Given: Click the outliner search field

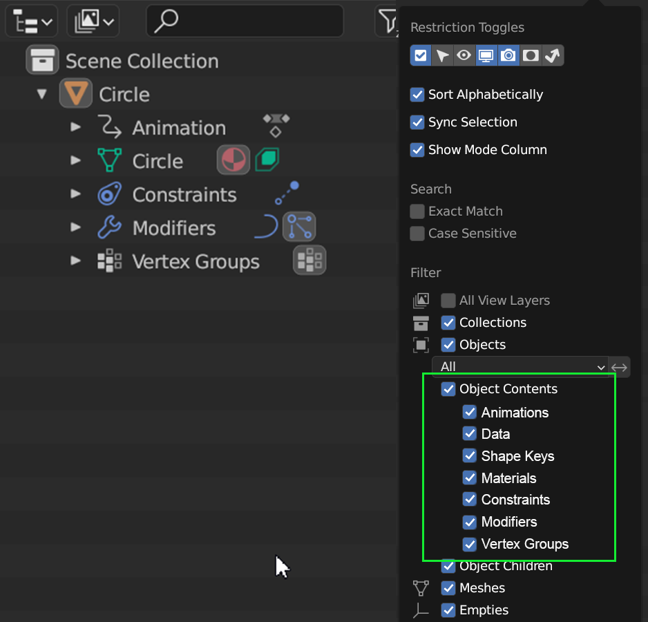Looking at the screenshot, I should [245, 21].
